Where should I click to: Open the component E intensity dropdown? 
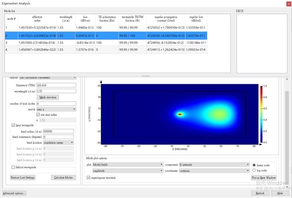click(214, 165)
